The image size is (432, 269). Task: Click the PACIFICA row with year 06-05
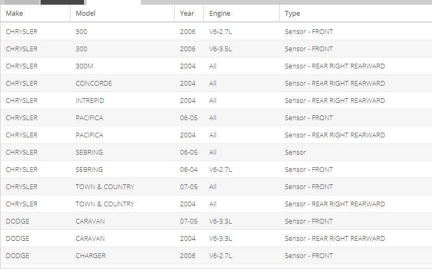point(216,118)
